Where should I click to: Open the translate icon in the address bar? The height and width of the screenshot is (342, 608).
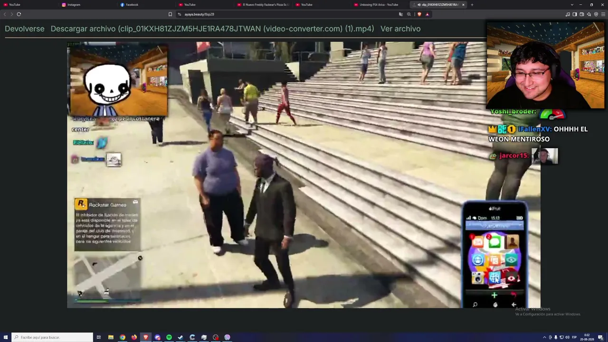(x=401, y=14)
